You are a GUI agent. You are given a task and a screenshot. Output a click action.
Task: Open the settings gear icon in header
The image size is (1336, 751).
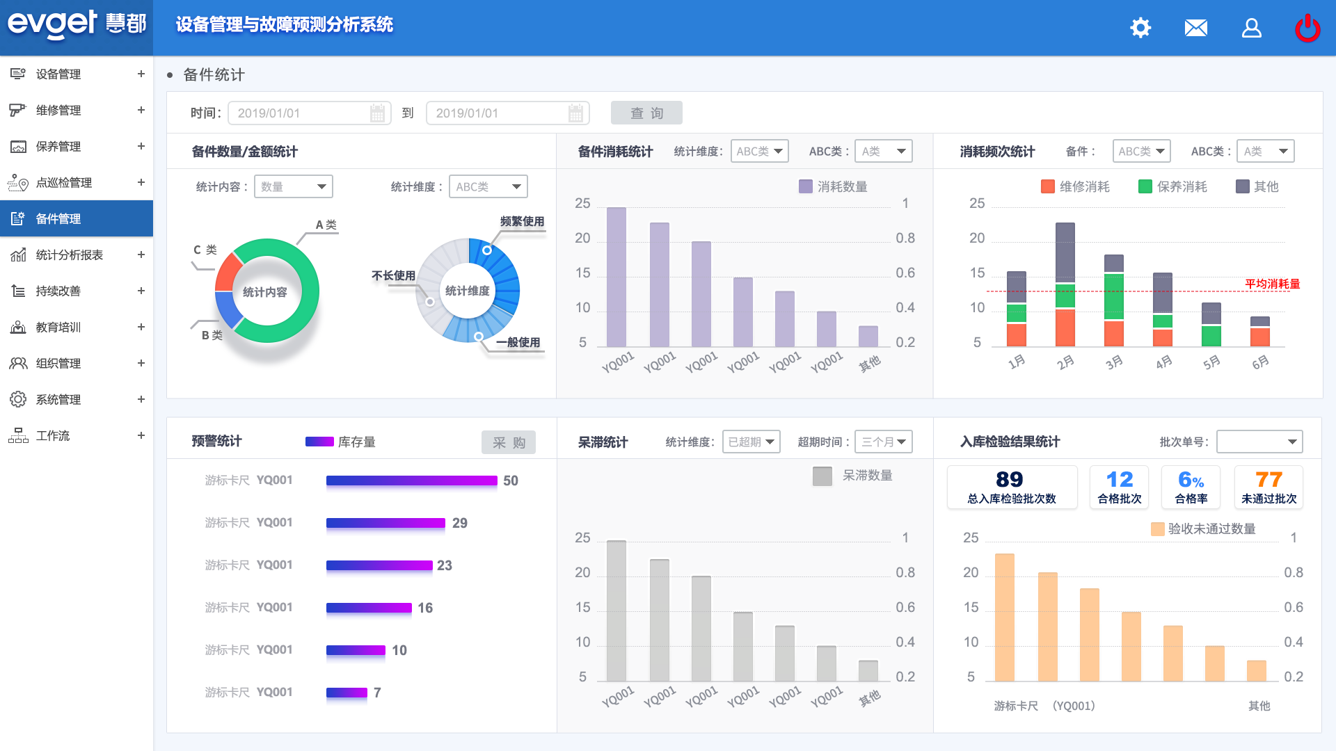[1140, 28]
